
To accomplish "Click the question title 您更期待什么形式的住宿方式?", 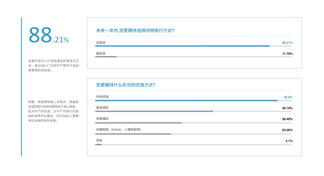I will (126, 85).
